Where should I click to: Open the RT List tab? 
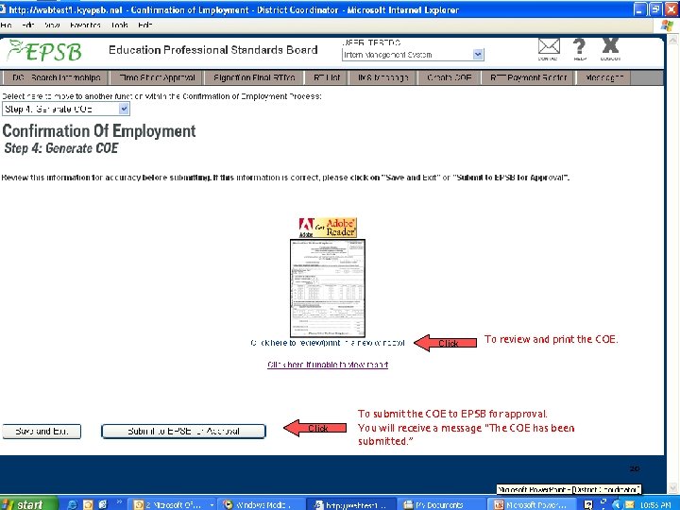coord(327,77)
